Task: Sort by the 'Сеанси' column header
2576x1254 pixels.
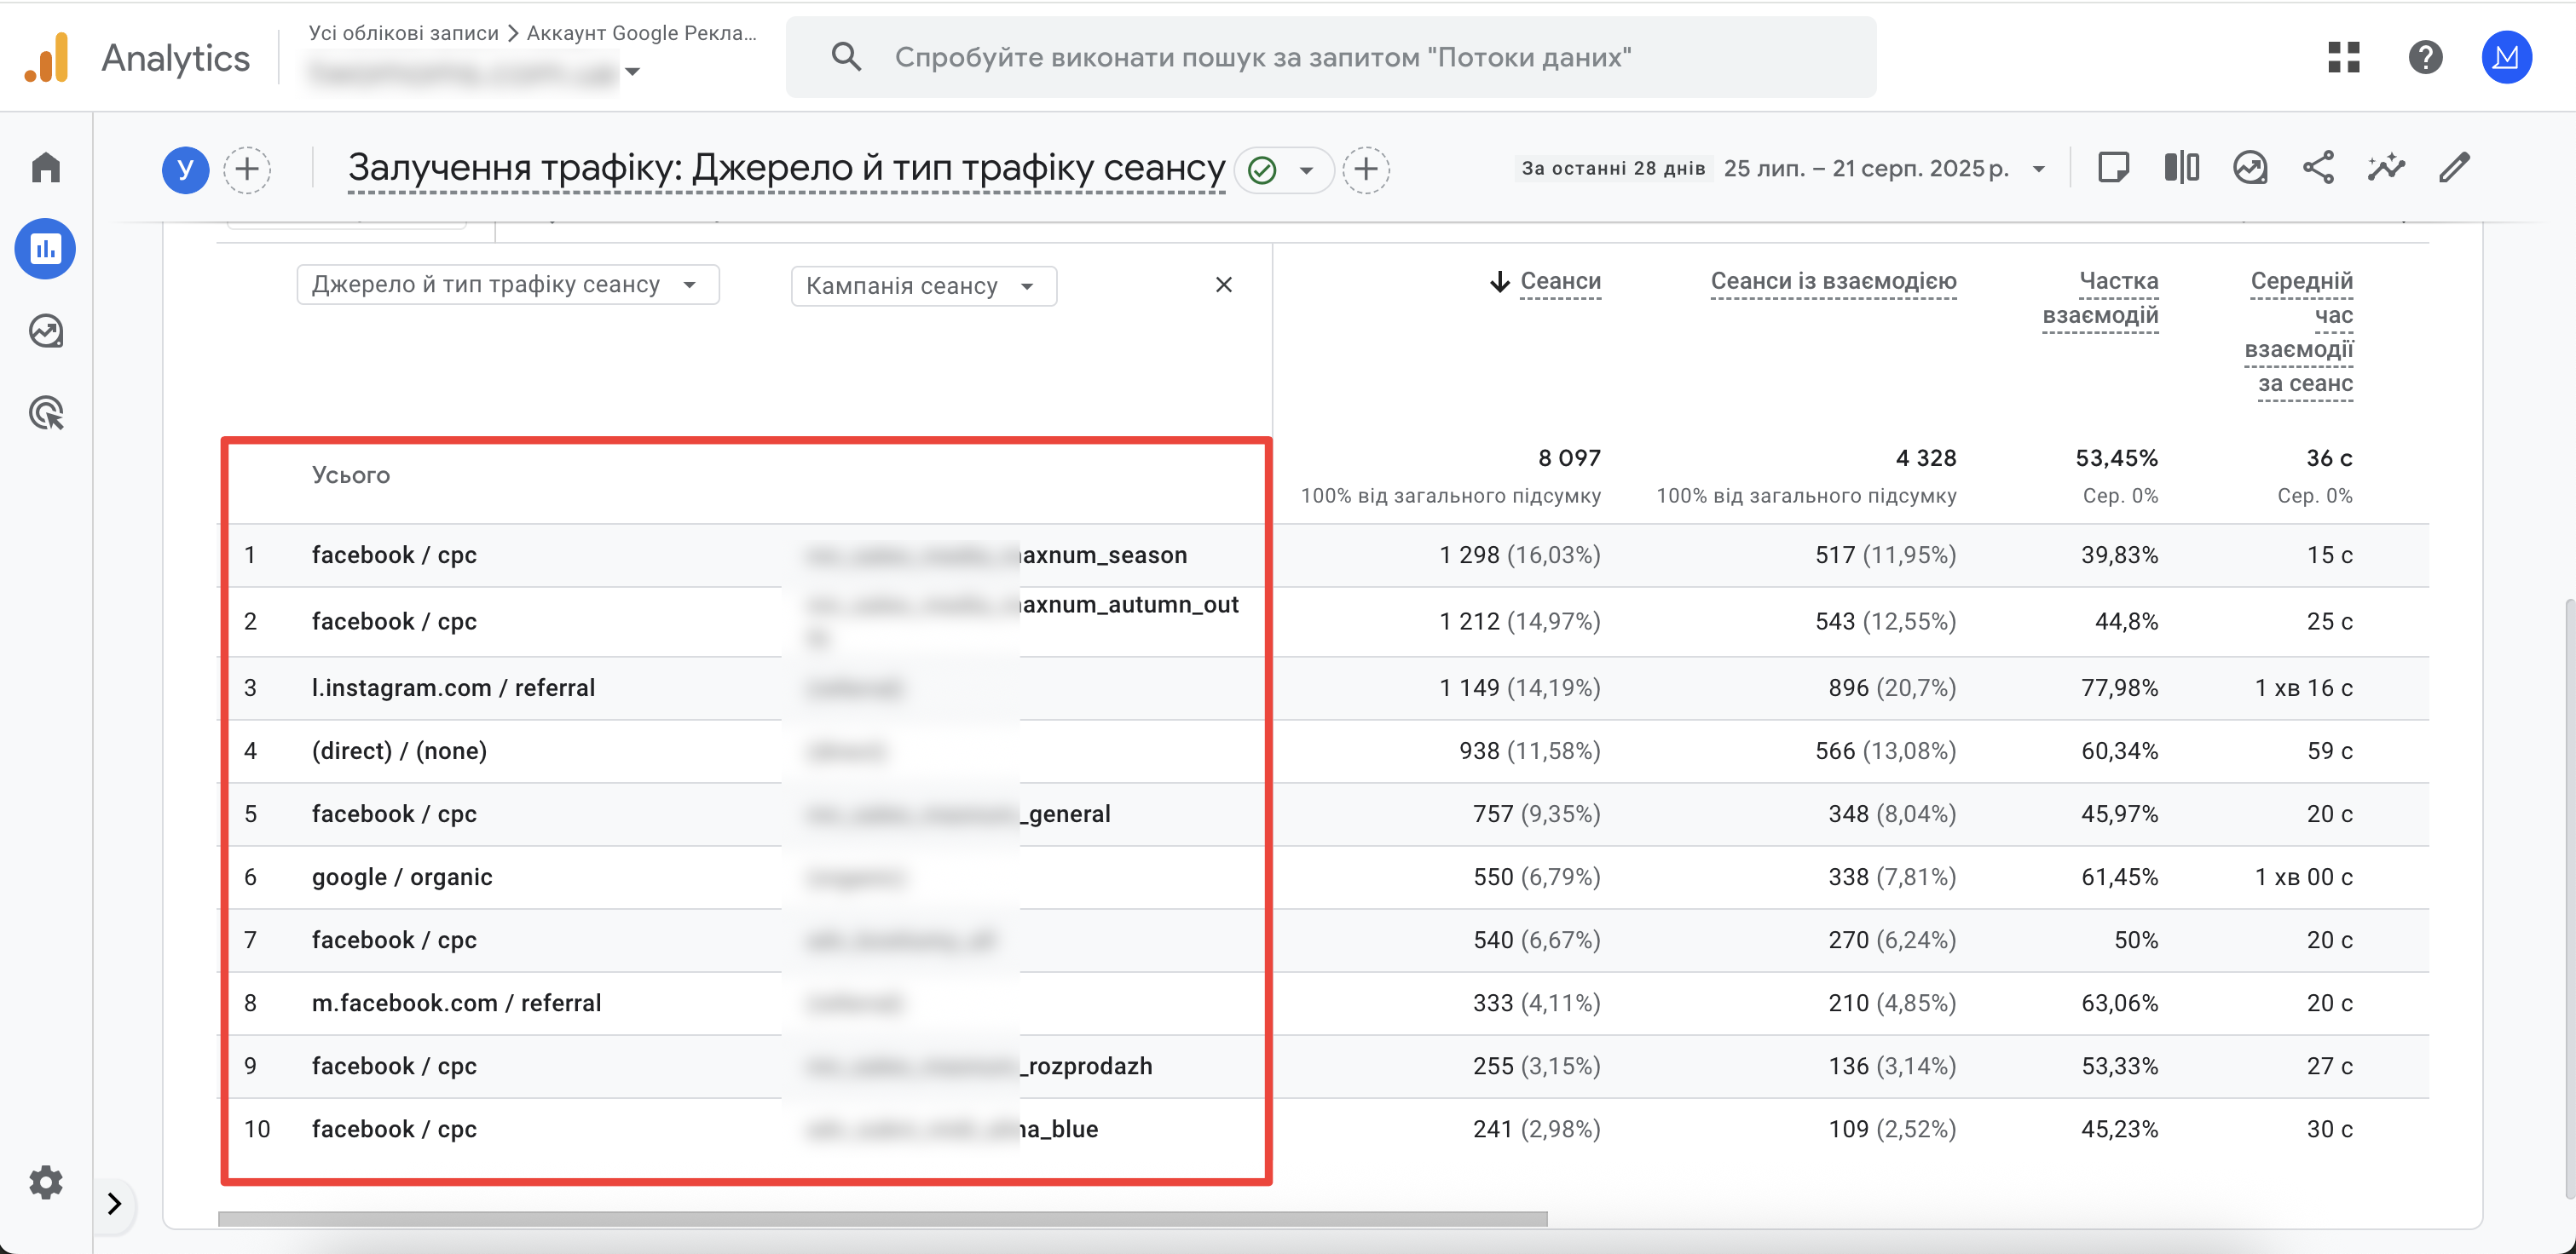Action: pyautogui.click(x=1560, y=282)
